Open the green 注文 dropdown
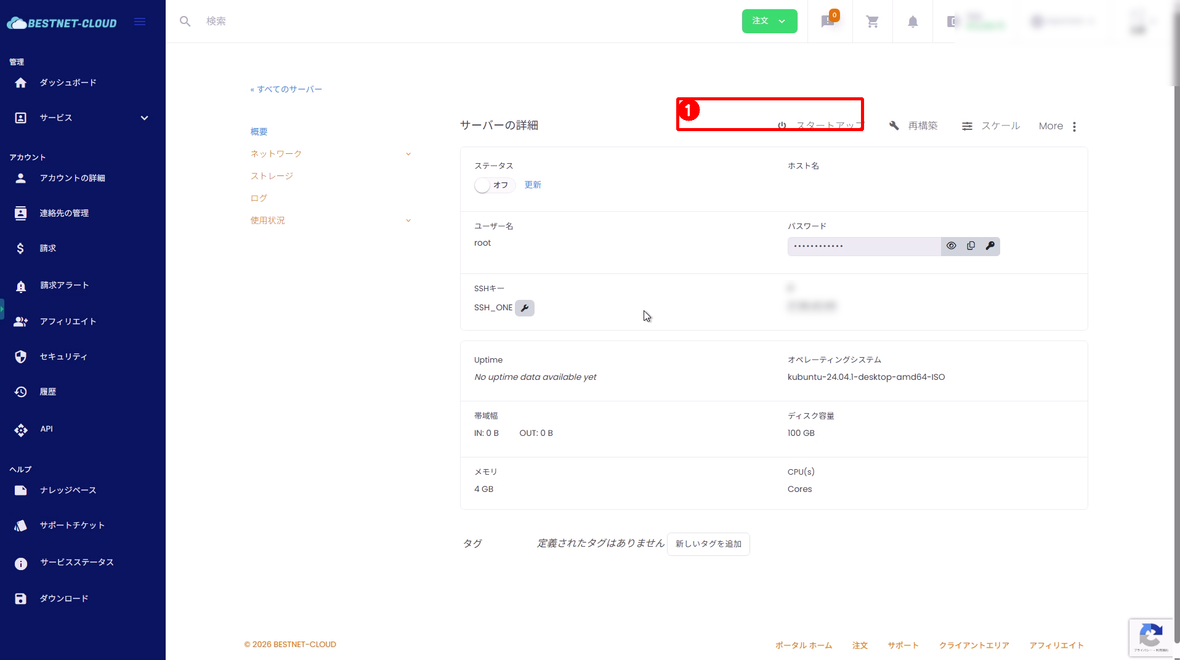This screenshot has height=660, width=1180. pos(769,22)
